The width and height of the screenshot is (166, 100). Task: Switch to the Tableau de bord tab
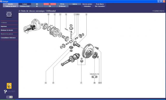10,6
